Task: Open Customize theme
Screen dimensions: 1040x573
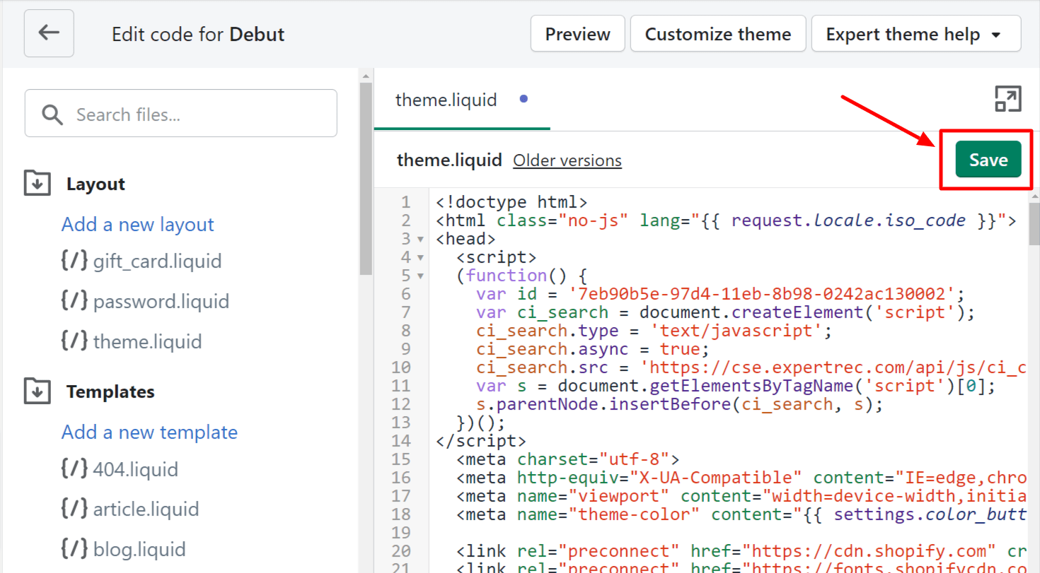Action: (x=717, y=33)
